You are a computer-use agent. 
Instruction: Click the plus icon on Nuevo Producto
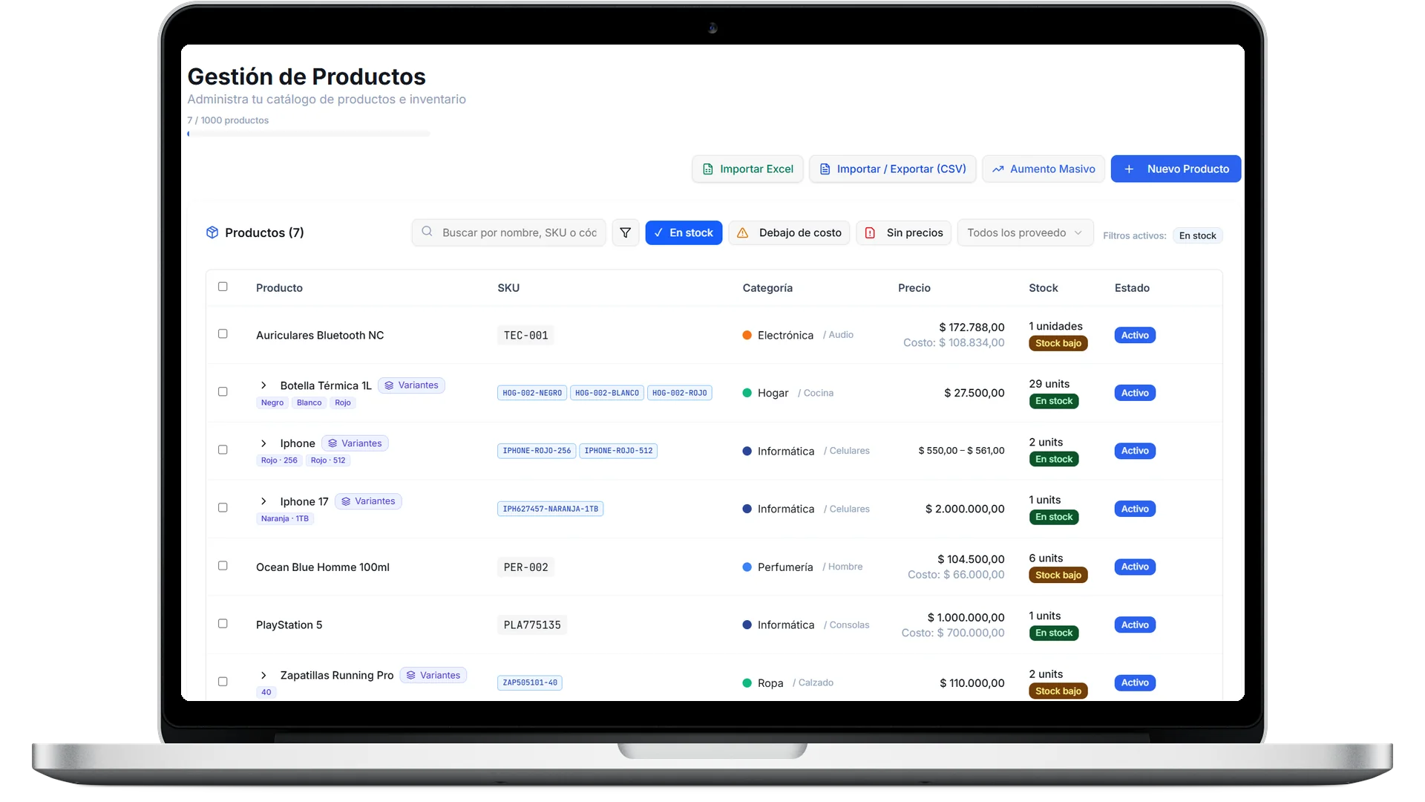(x=1128, y=169)
